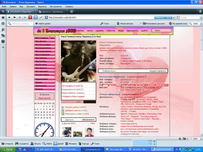Open the closed tabs trash can
Image resolution: width=203 pixels, height=152 pixels.
tap(200, 11)
